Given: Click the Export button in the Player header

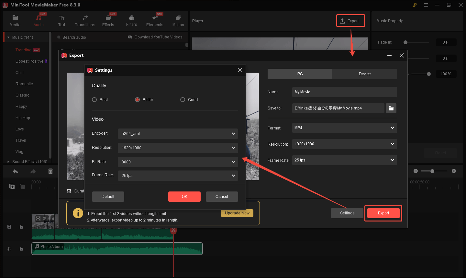Looking at the screenshot, I should point(350,21).
